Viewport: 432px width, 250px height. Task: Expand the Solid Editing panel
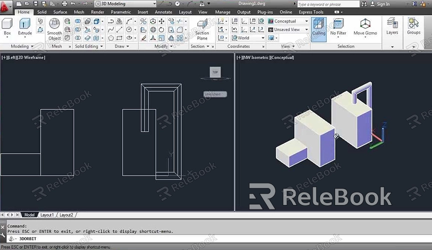[89, 46]
